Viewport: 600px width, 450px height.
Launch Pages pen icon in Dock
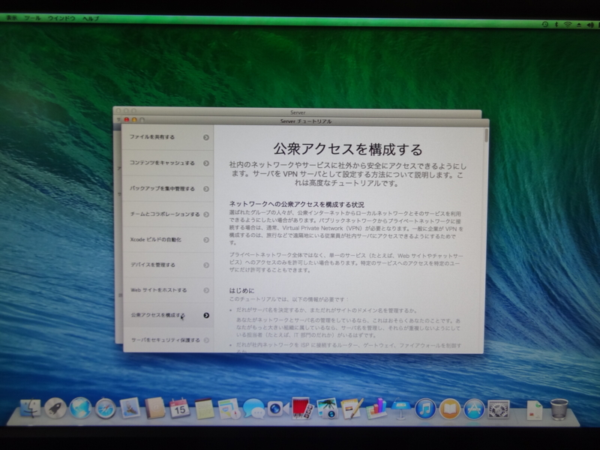[352, 408]
